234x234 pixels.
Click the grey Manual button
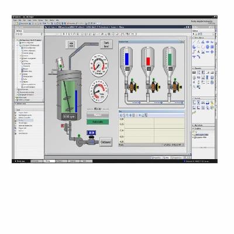coord(98,115)
